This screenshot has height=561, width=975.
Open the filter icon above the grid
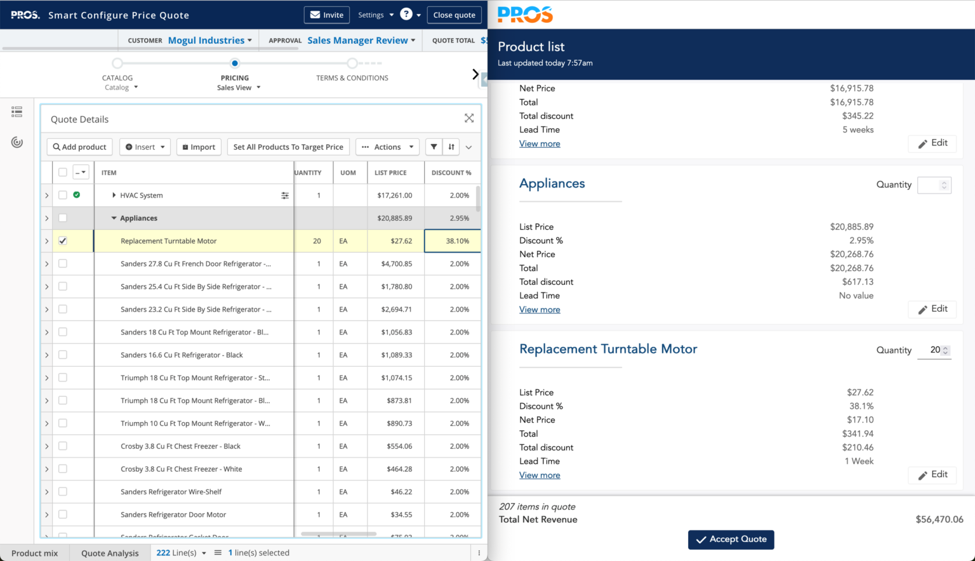pos(434,147)
